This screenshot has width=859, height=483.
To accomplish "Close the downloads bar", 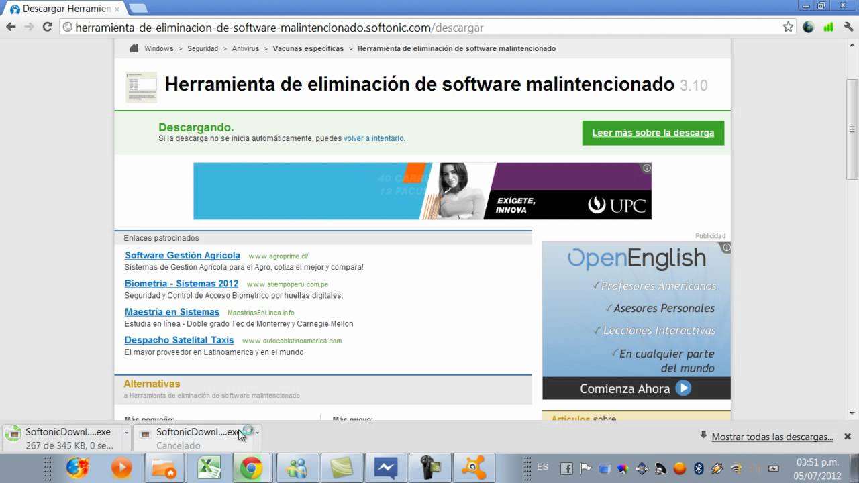I will [x=848, y=436].
